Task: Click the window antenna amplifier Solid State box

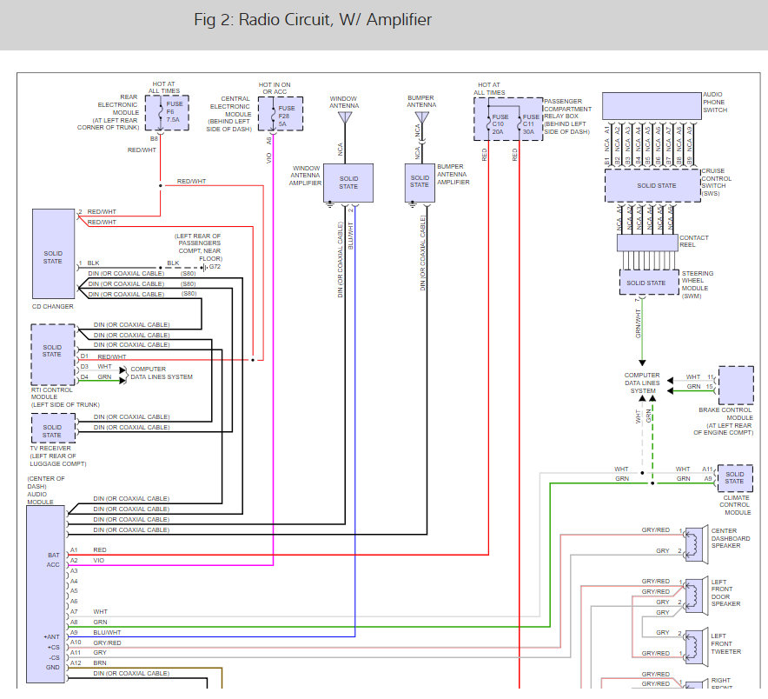Action: point(348,183)
